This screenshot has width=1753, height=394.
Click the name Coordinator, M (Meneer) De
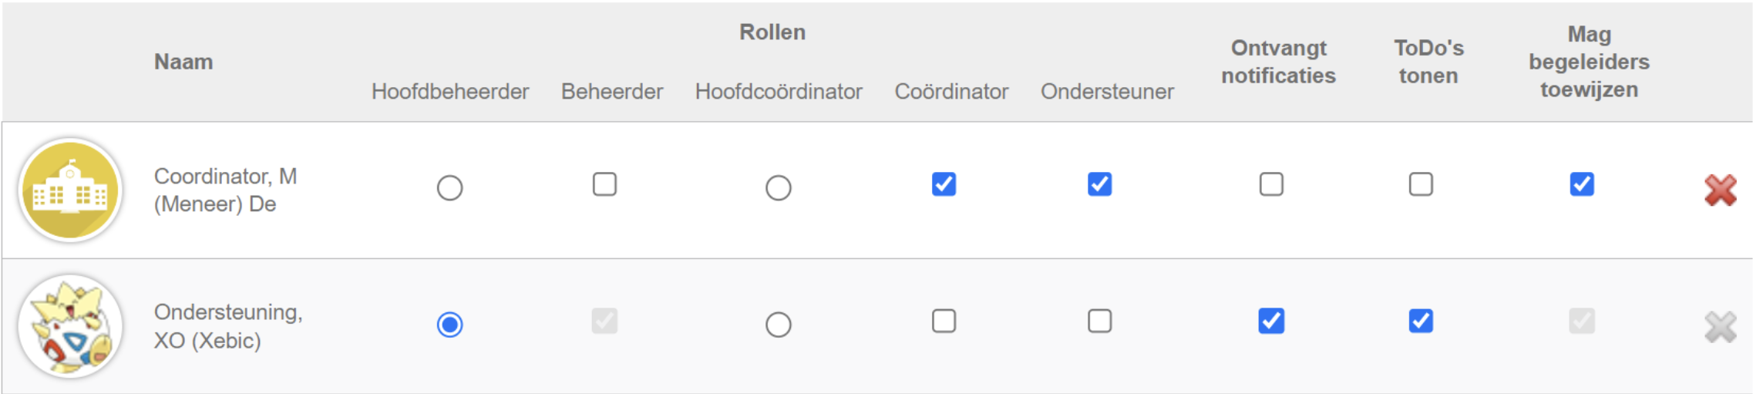[225, 190]
